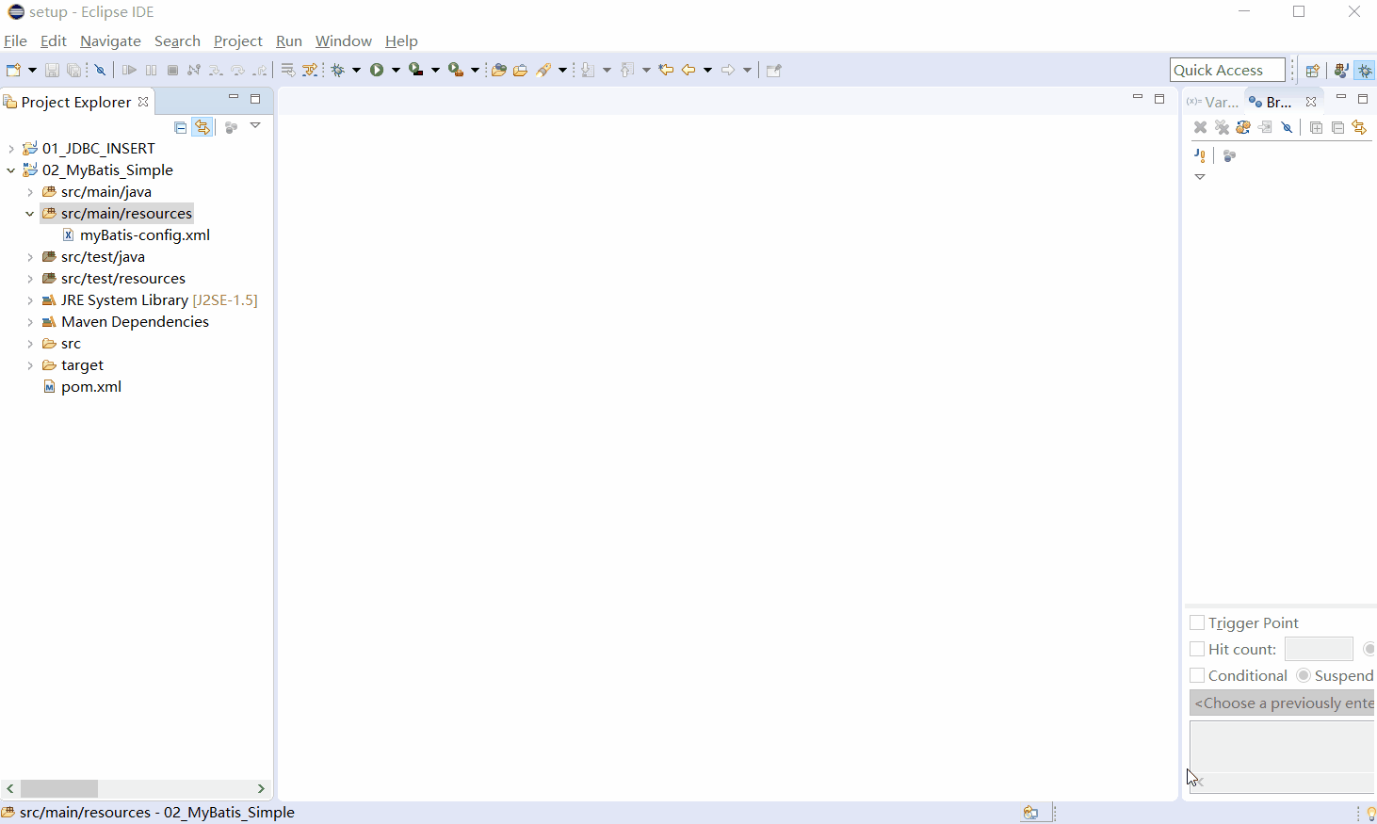Expand Maven Dependencies node
This screenshot has height=824, width=1377.
pyautogui.click(x=30, y=322)
